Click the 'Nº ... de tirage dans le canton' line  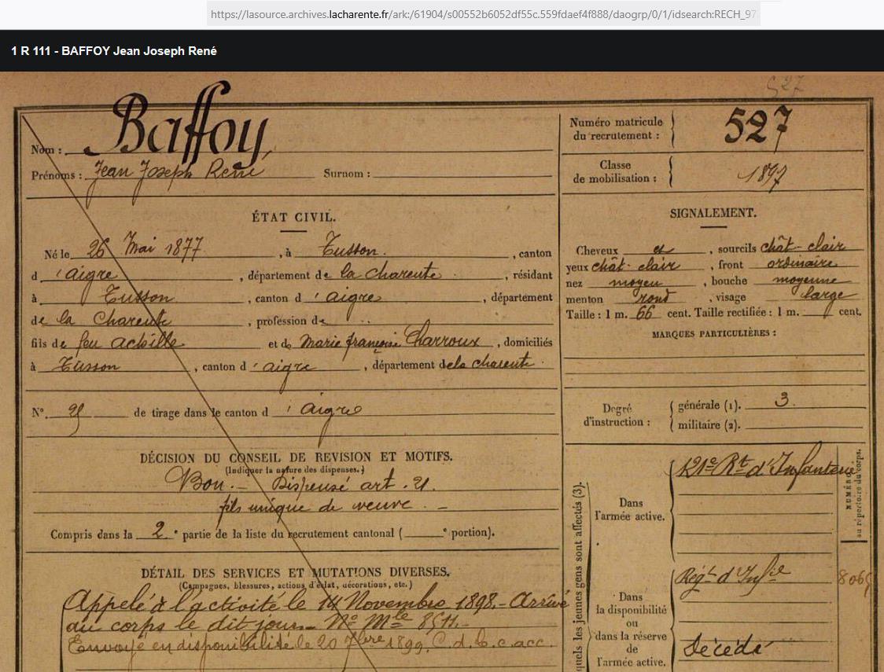pos(197,413)
